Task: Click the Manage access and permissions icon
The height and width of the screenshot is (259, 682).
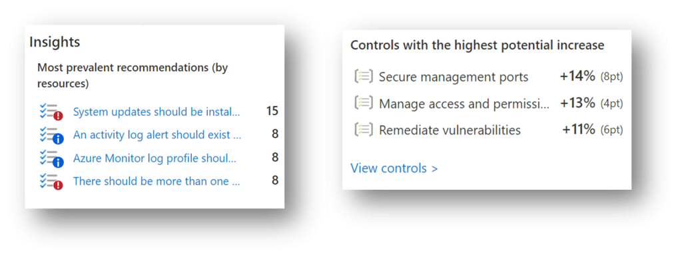Action: [364, 103]
